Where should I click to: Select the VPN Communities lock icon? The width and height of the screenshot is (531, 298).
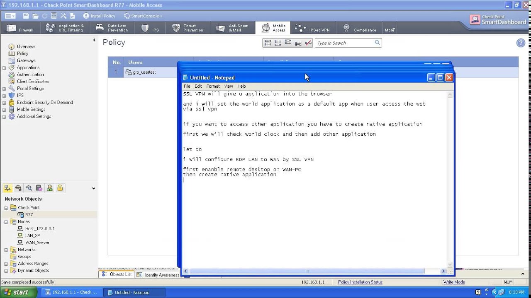pos(60,188)
